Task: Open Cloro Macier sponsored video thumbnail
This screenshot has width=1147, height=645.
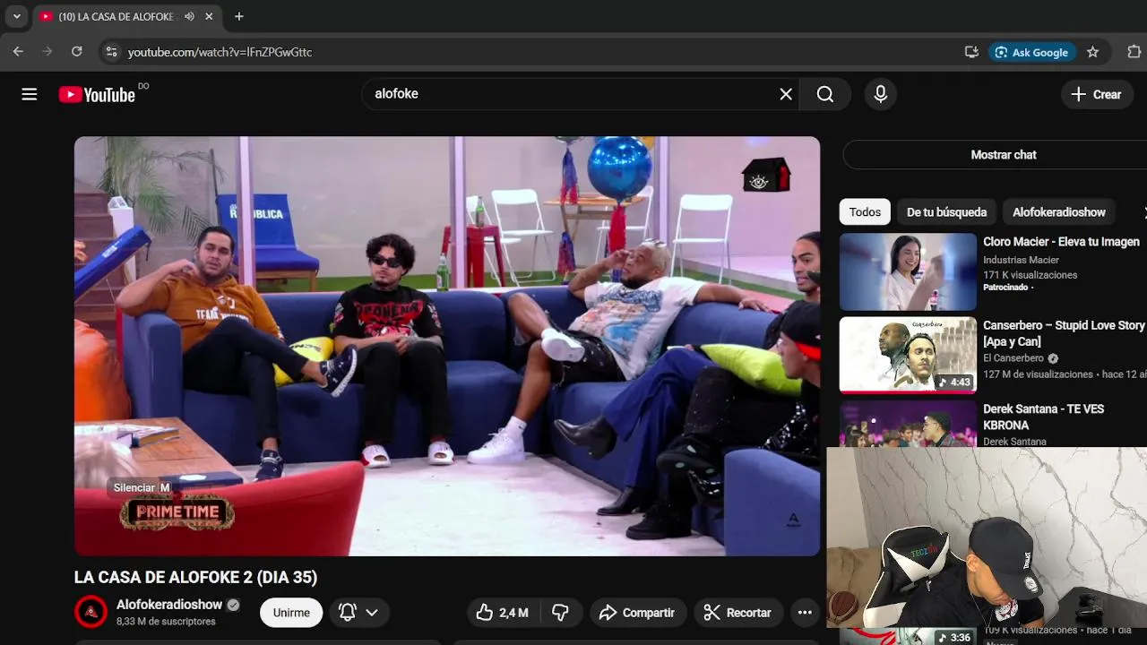Action: [x=908, y=271]
